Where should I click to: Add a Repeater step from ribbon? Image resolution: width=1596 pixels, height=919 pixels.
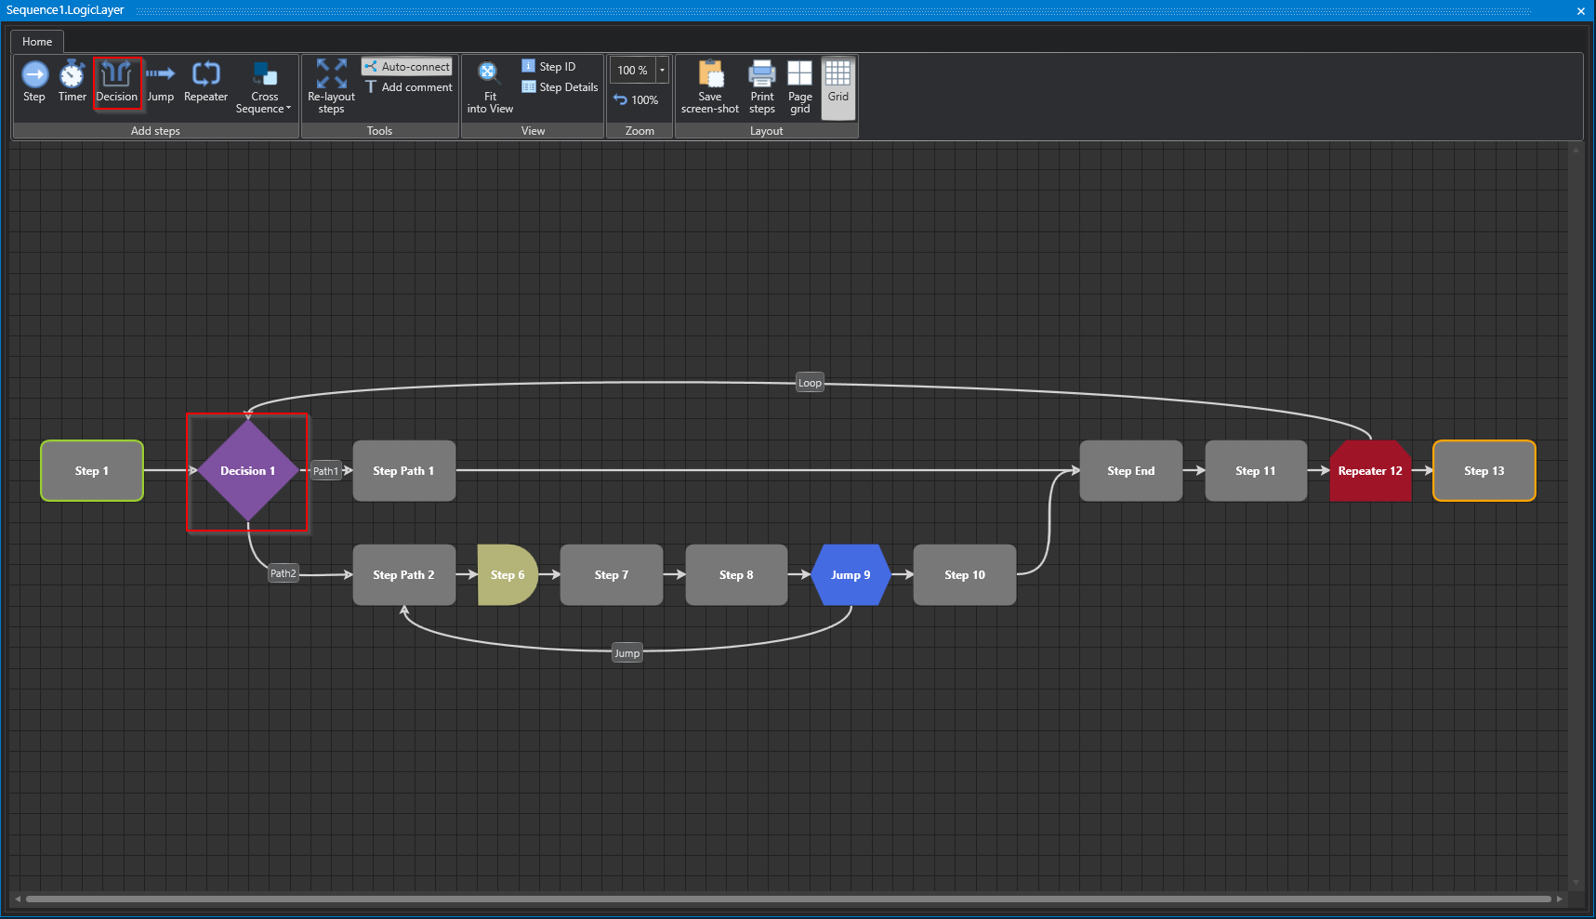205,82
